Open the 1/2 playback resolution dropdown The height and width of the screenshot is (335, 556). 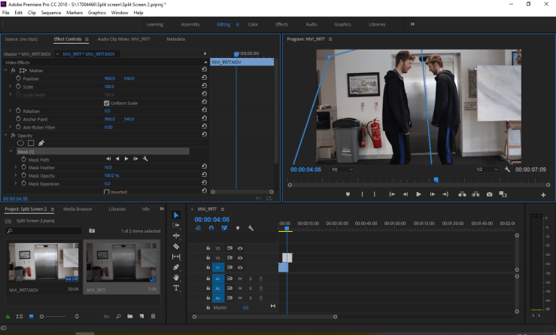pyautogui.click(x=487, y=169)
